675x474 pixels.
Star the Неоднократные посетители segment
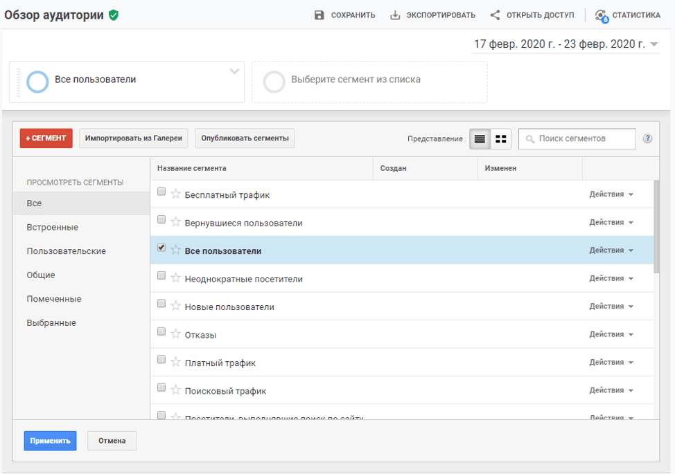[175, 278]
